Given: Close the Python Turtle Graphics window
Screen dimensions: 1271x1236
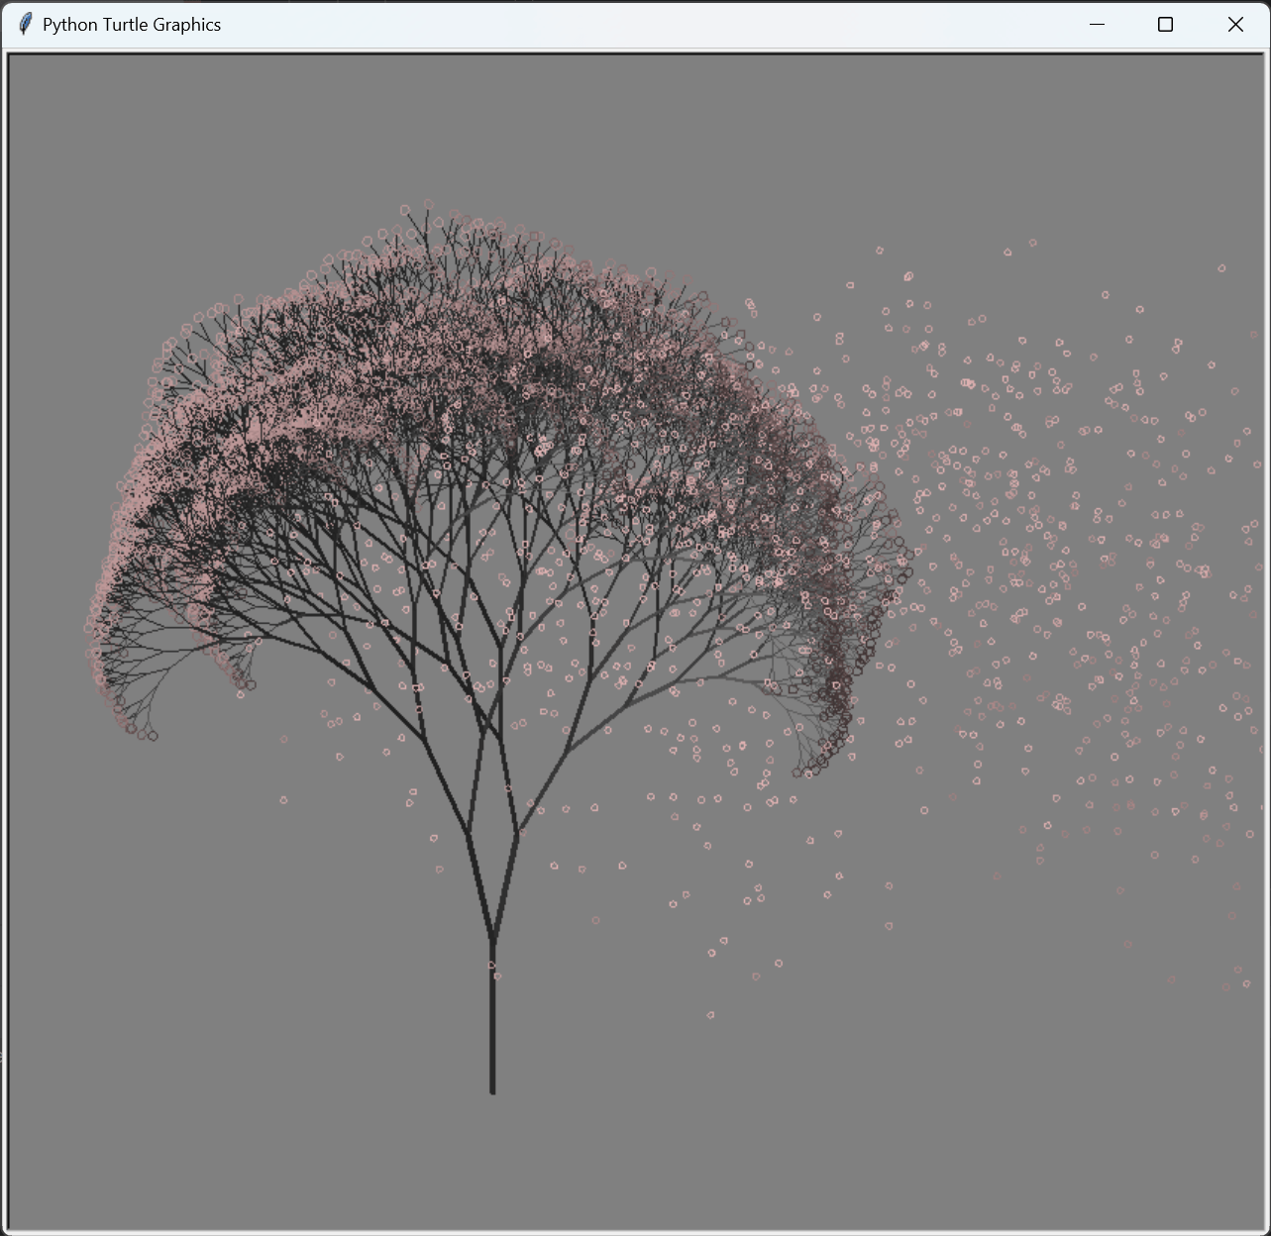Looking at the screenshot, I should tap(1235, 24).
